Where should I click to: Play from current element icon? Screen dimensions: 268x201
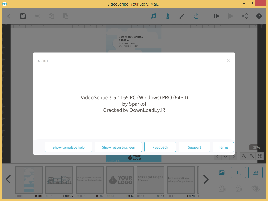(231, 16)
